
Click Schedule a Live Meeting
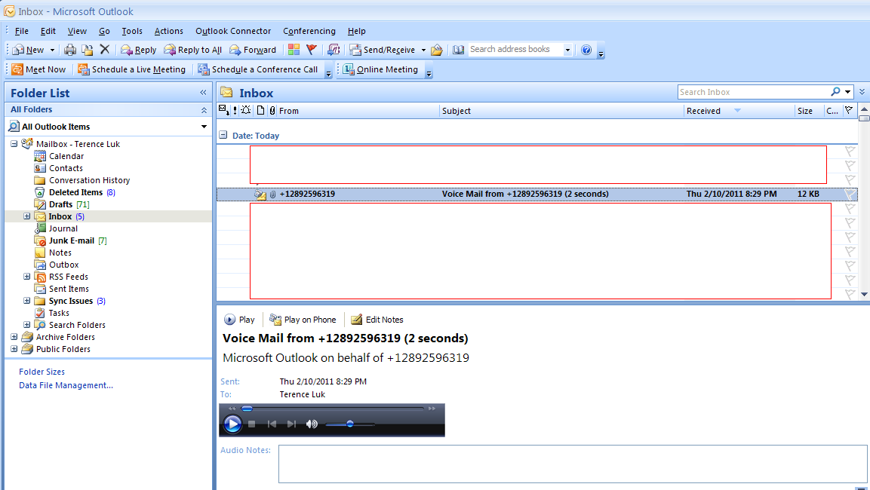click(x=132, y=69)
